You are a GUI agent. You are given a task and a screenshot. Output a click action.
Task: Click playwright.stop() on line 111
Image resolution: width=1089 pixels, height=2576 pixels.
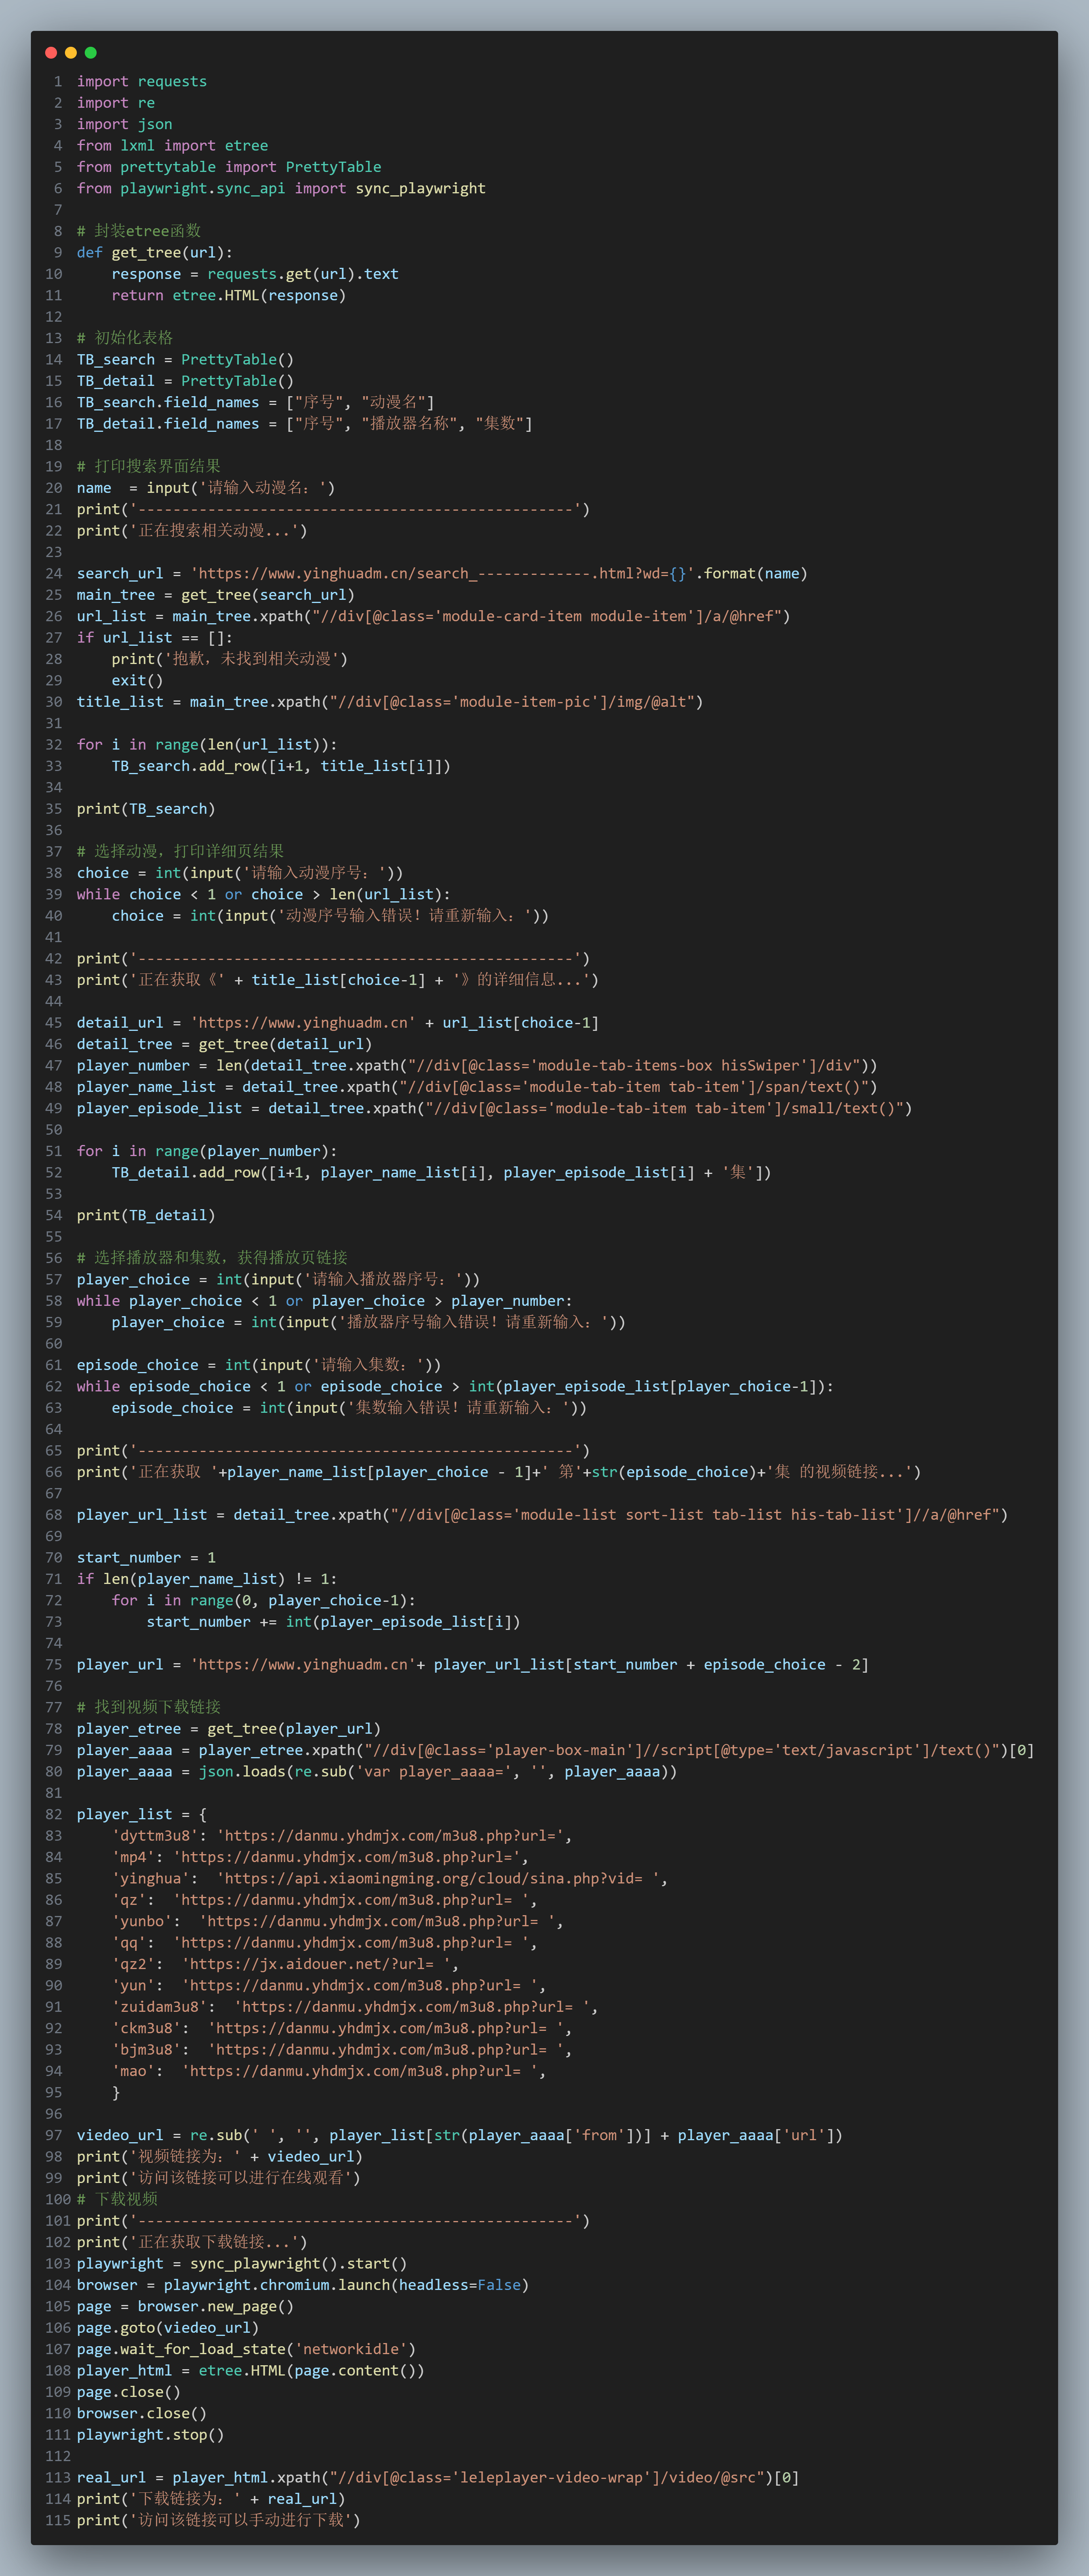(150, 2434)
